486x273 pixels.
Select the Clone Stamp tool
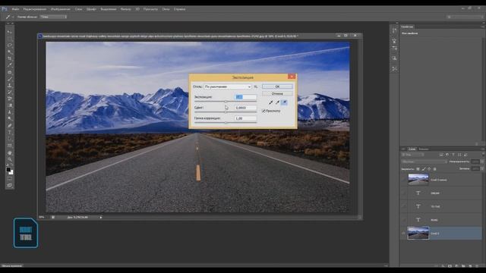coord(10,86)
